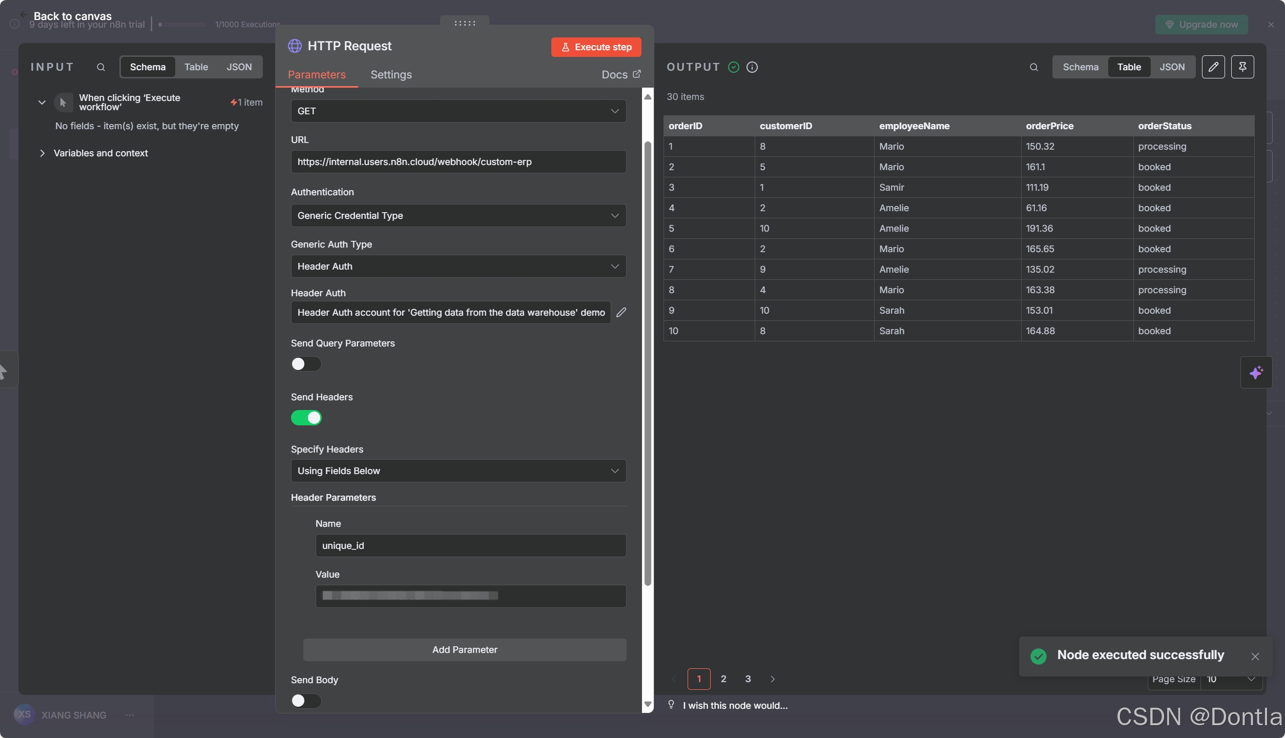The width and height of the screenshot is (1285, 738).
Task: Select the input Schema view
Action: tap(148, 67)
